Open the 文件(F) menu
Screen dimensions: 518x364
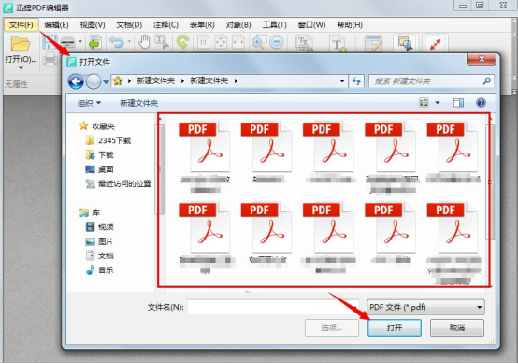(22, 25)
